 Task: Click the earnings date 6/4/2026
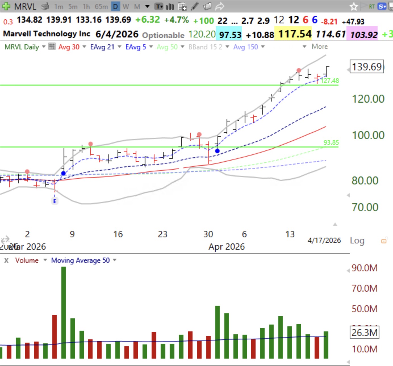tap(117, 34)
